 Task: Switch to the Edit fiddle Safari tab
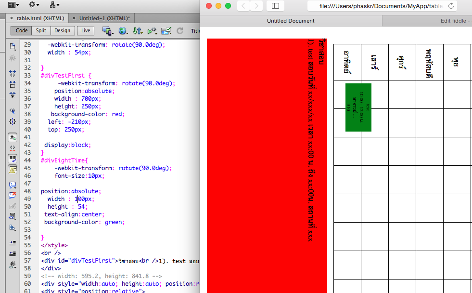point(427,21)
